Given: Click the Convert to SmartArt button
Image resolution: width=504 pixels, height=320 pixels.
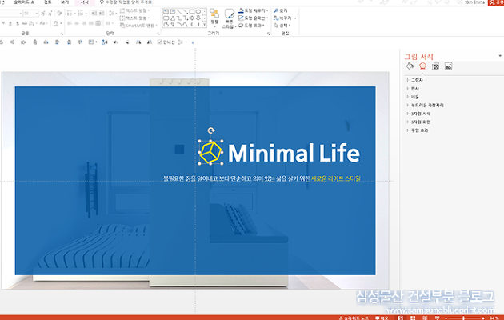Looking at the screenshot, I should coord(138,26).
